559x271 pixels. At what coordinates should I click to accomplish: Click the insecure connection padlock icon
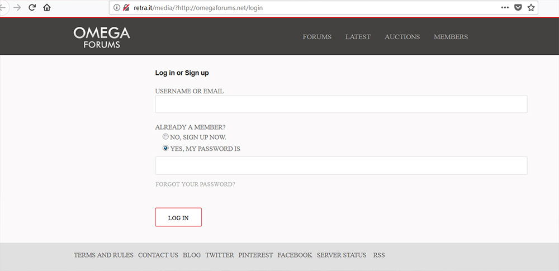click(x=126, y=8)
